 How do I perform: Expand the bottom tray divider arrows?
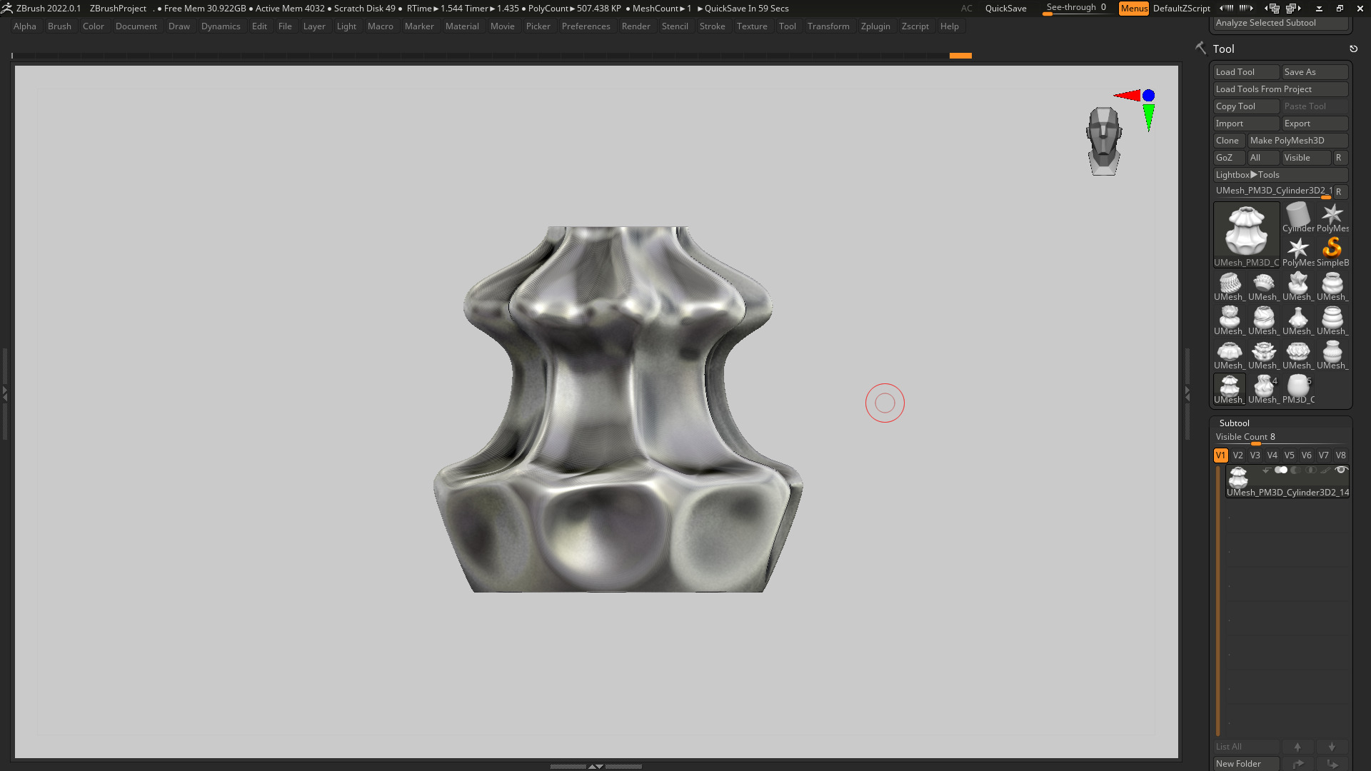596,766
